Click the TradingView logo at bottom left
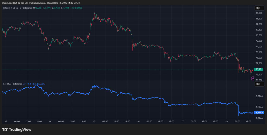Image resolution: width=267 pixels, height=135 pixels. (x=17, y=130)
